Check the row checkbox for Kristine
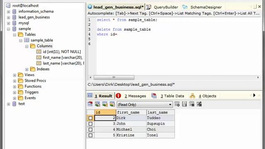This screenshot has height=149, width=265. click(x=90, y=135)
